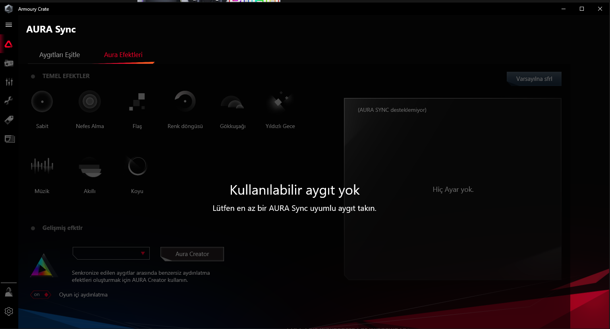Select the Sabit static effect icon
The image size is (610, 329).
(x=42, y=101)
